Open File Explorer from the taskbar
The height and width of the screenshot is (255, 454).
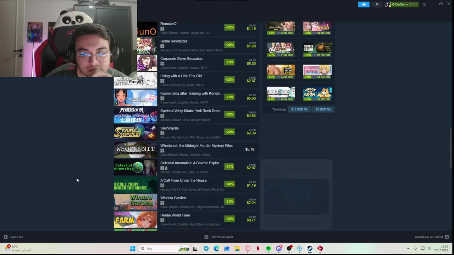[x=237, y=249]
